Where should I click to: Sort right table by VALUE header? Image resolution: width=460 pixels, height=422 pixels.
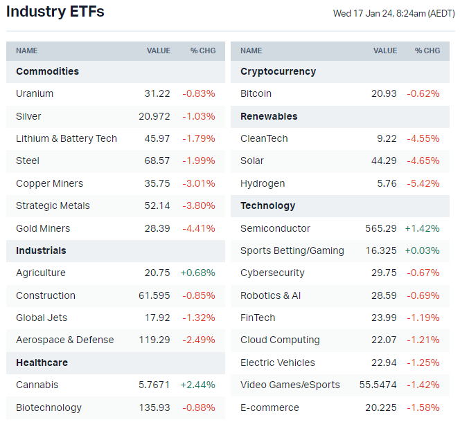tap(385, 51)
